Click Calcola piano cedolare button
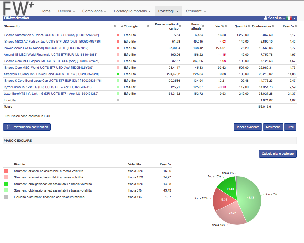The width and height of the screenshot is (304, 243). tap(278, 154)
